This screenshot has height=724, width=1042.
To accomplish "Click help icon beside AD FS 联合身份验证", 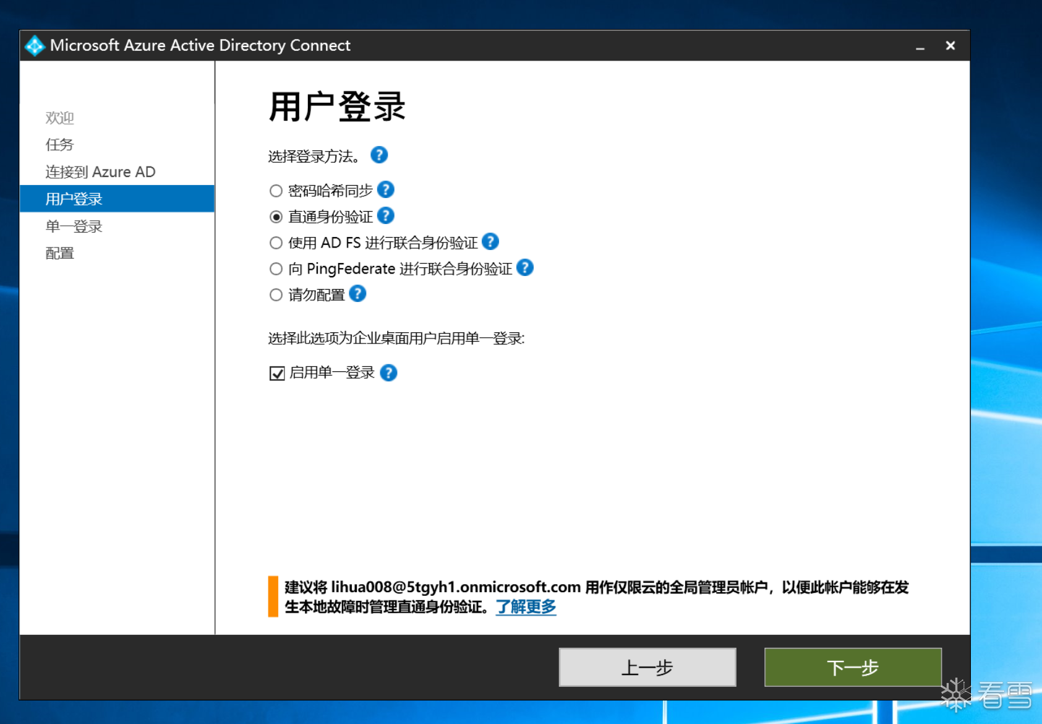I will point(490,241).
